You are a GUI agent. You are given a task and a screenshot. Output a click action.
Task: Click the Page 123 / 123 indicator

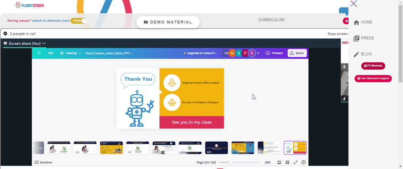click(x=206, y=162)
